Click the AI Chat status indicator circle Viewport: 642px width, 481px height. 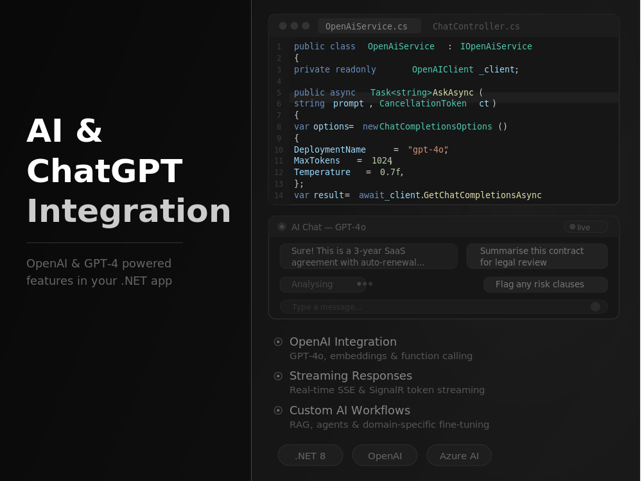pyautogui.click(x=282, y=226)
